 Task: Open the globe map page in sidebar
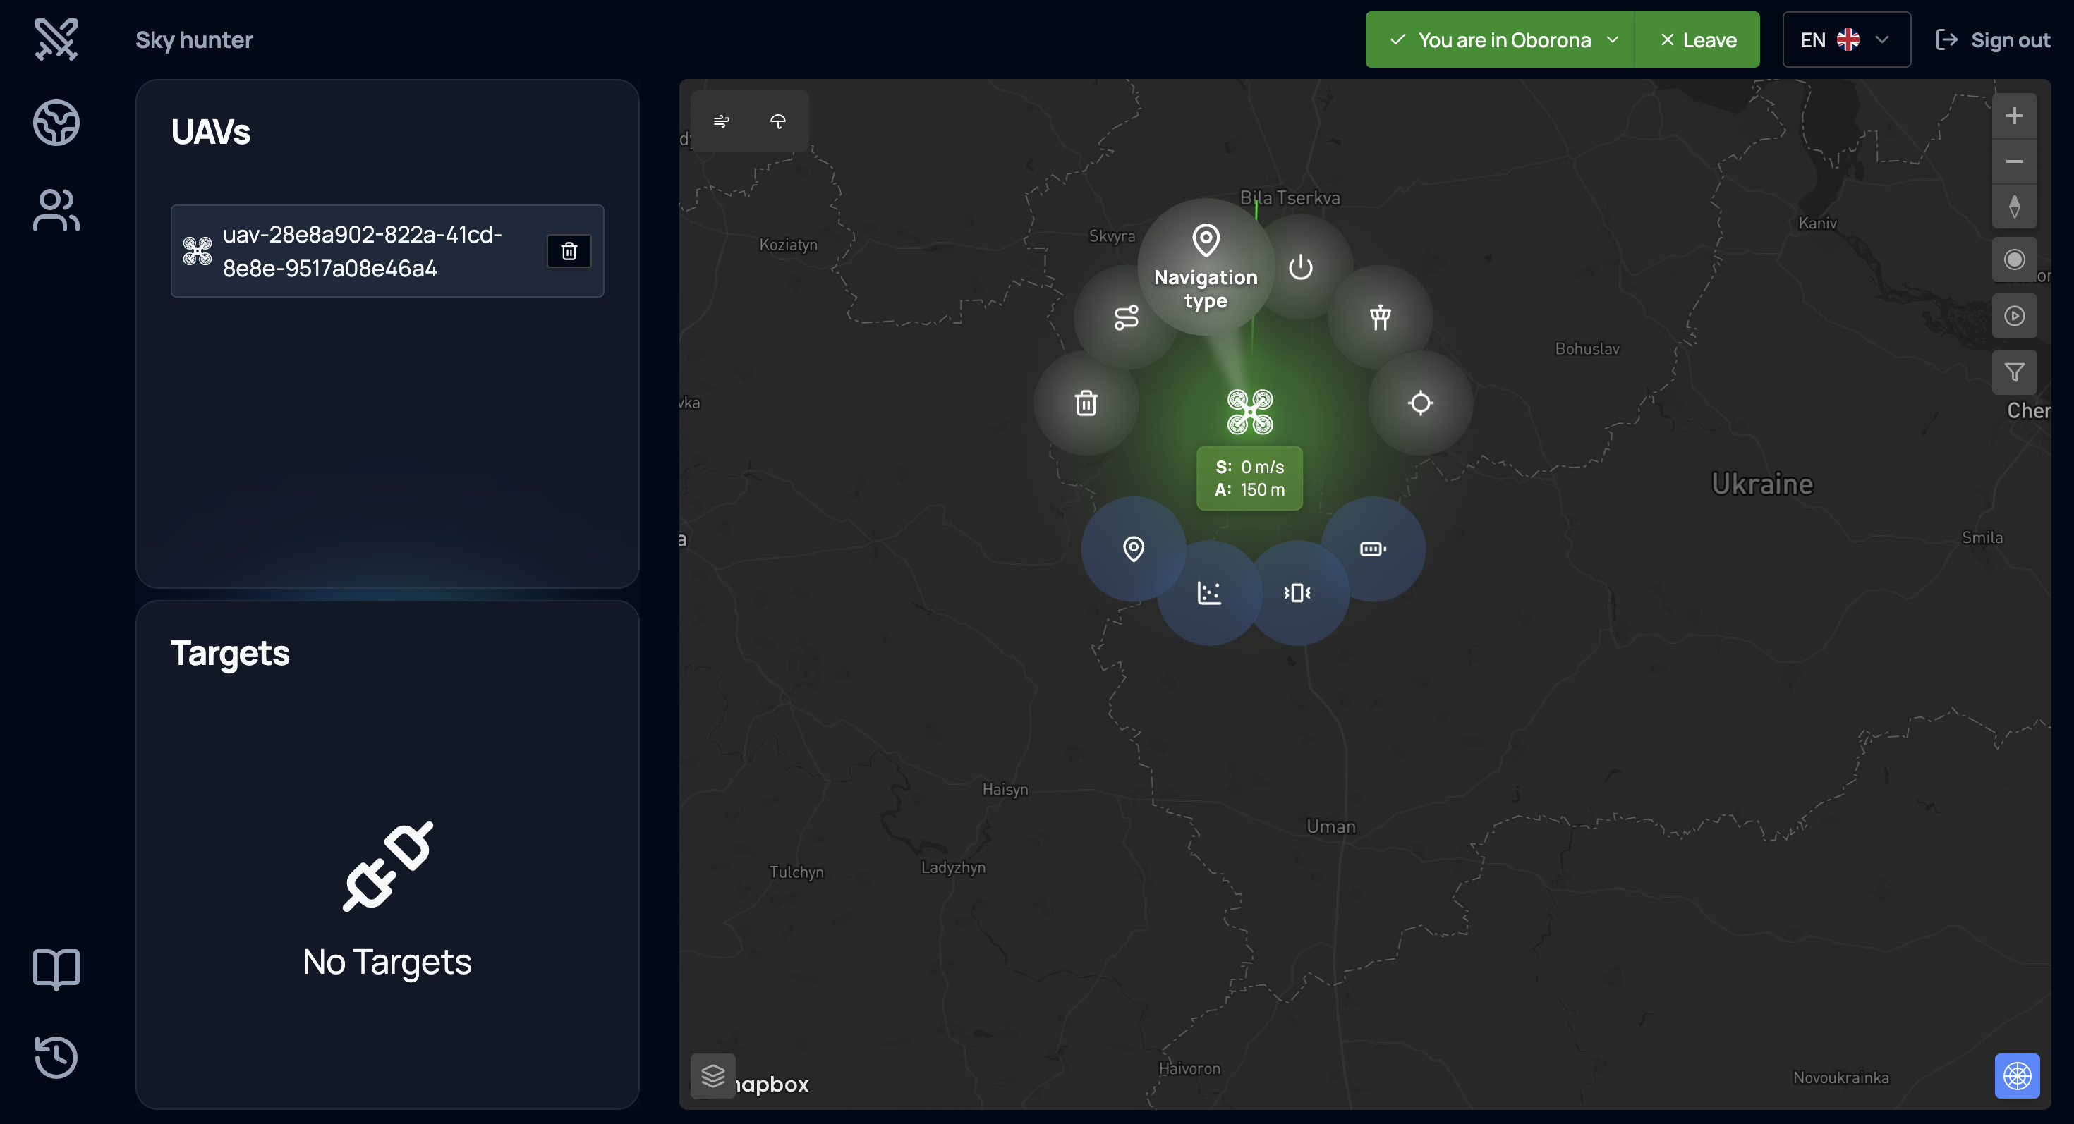[x=56, y=122]
